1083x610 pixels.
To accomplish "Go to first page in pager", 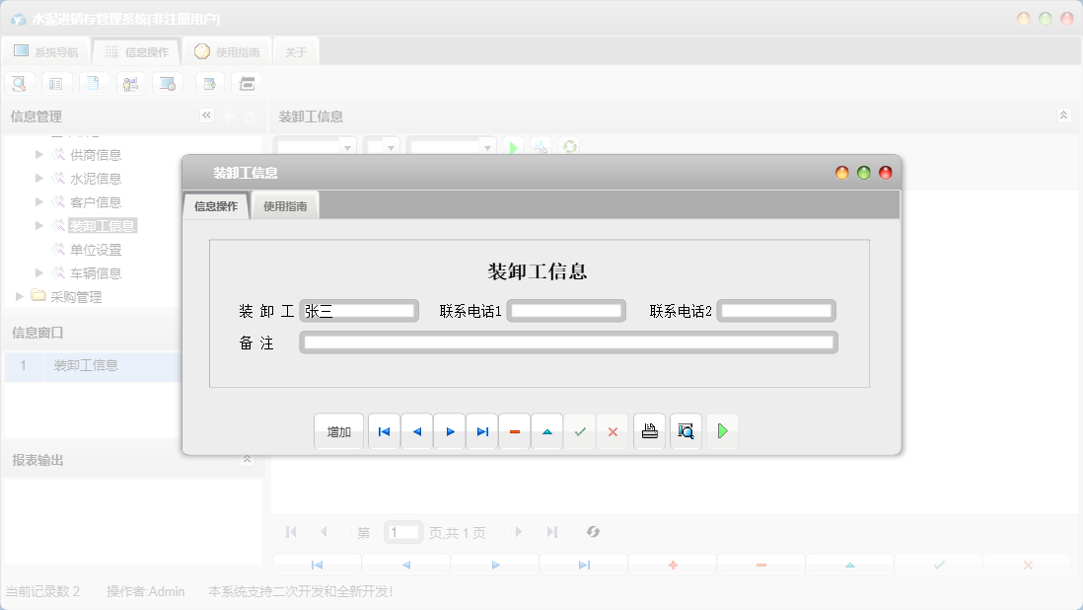I will tap(291, 532).
